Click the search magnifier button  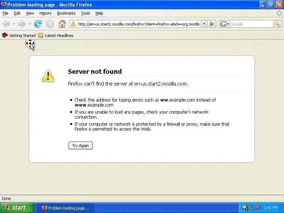(x=277, y=24)
